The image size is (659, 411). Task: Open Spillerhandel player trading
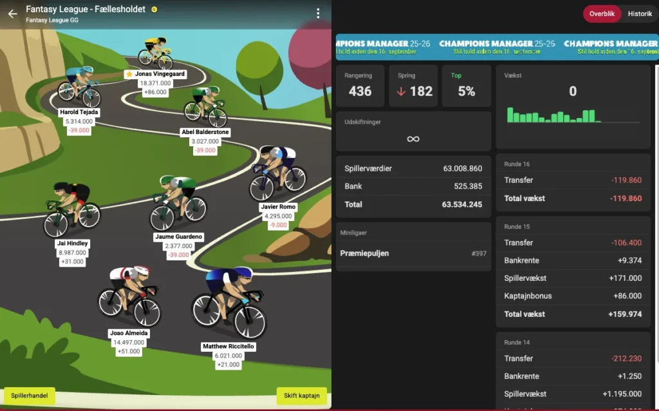point(30,396)
